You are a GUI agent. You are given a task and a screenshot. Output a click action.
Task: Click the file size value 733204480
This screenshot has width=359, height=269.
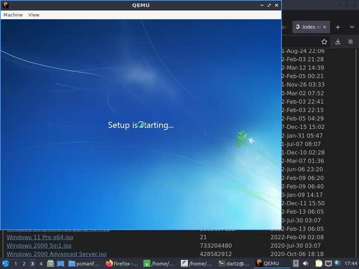click(x=216, y=246)
